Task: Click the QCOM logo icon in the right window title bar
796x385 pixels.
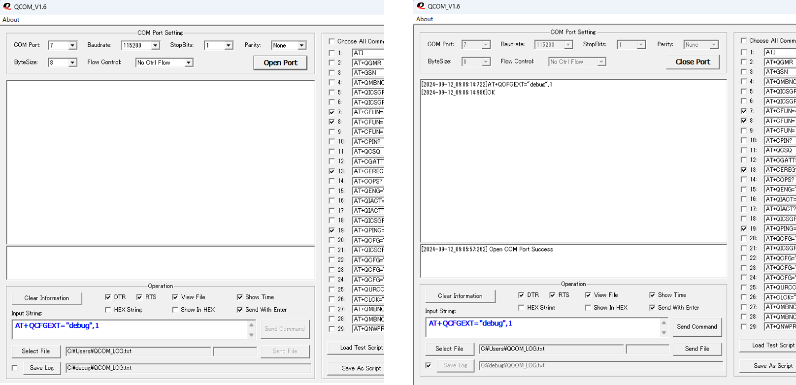Action: [421, 6]
